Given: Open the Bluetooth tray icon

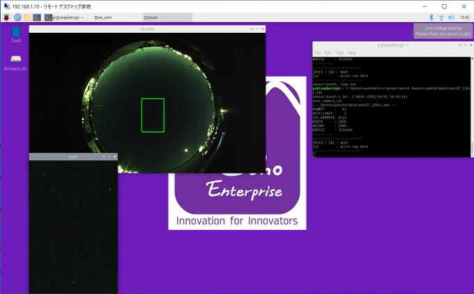Looking at the screenshot, I should pyautogui.click(x=431, y=17).
